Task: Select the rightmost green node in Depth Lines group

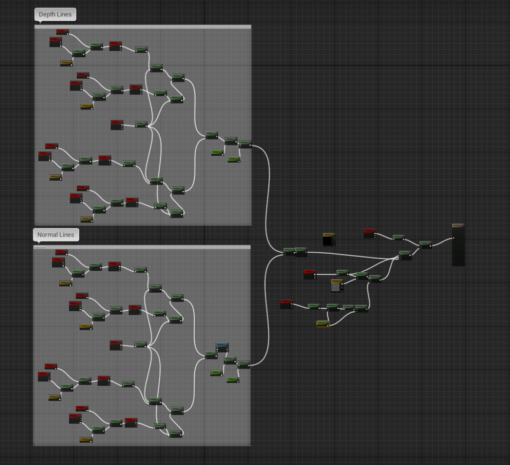Action: tap(245, 144)
